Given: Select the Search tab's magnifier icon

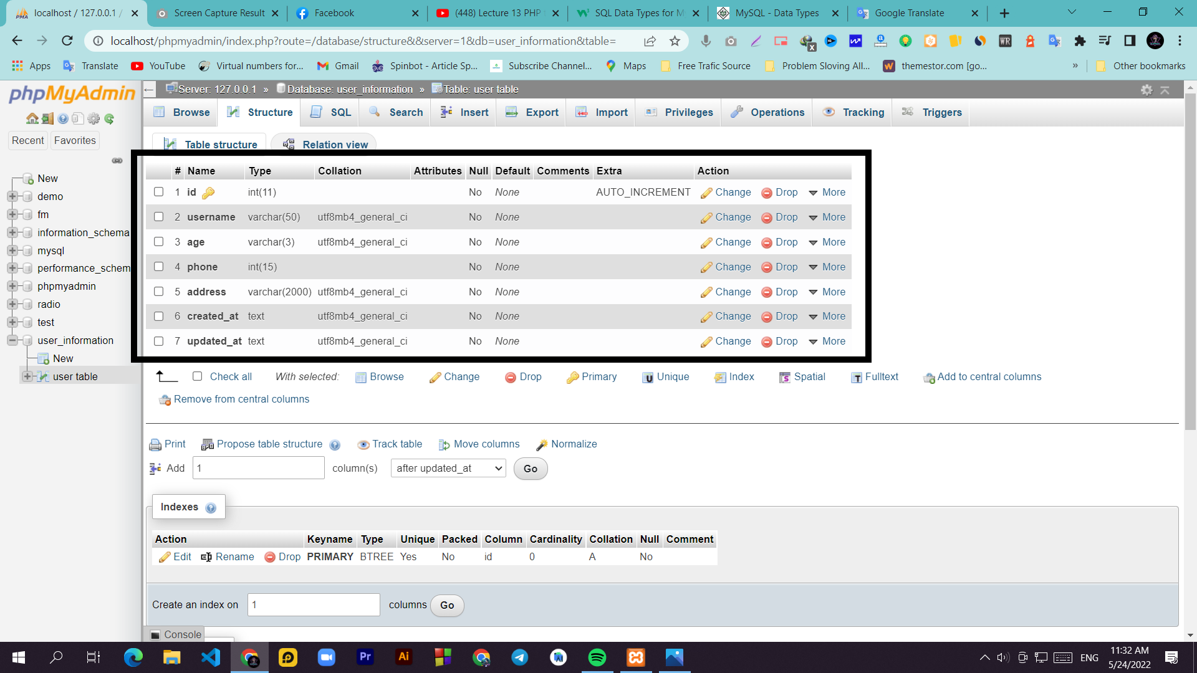Looking at the screenshot, I should tap(375, 112).
